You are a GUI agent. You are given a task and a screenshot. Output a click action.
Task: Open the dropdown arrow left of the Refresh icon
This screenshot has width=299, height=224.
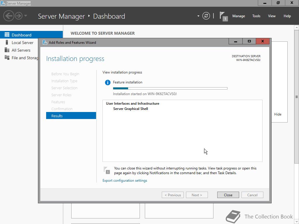[198, 16]
